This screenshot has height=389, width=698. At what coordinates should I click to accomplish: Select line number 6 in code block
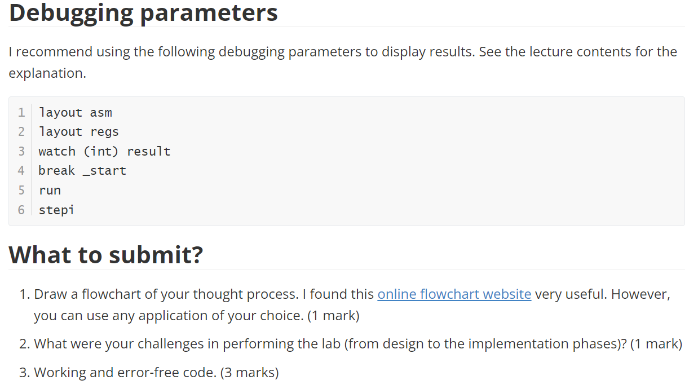tap(21, 210)
